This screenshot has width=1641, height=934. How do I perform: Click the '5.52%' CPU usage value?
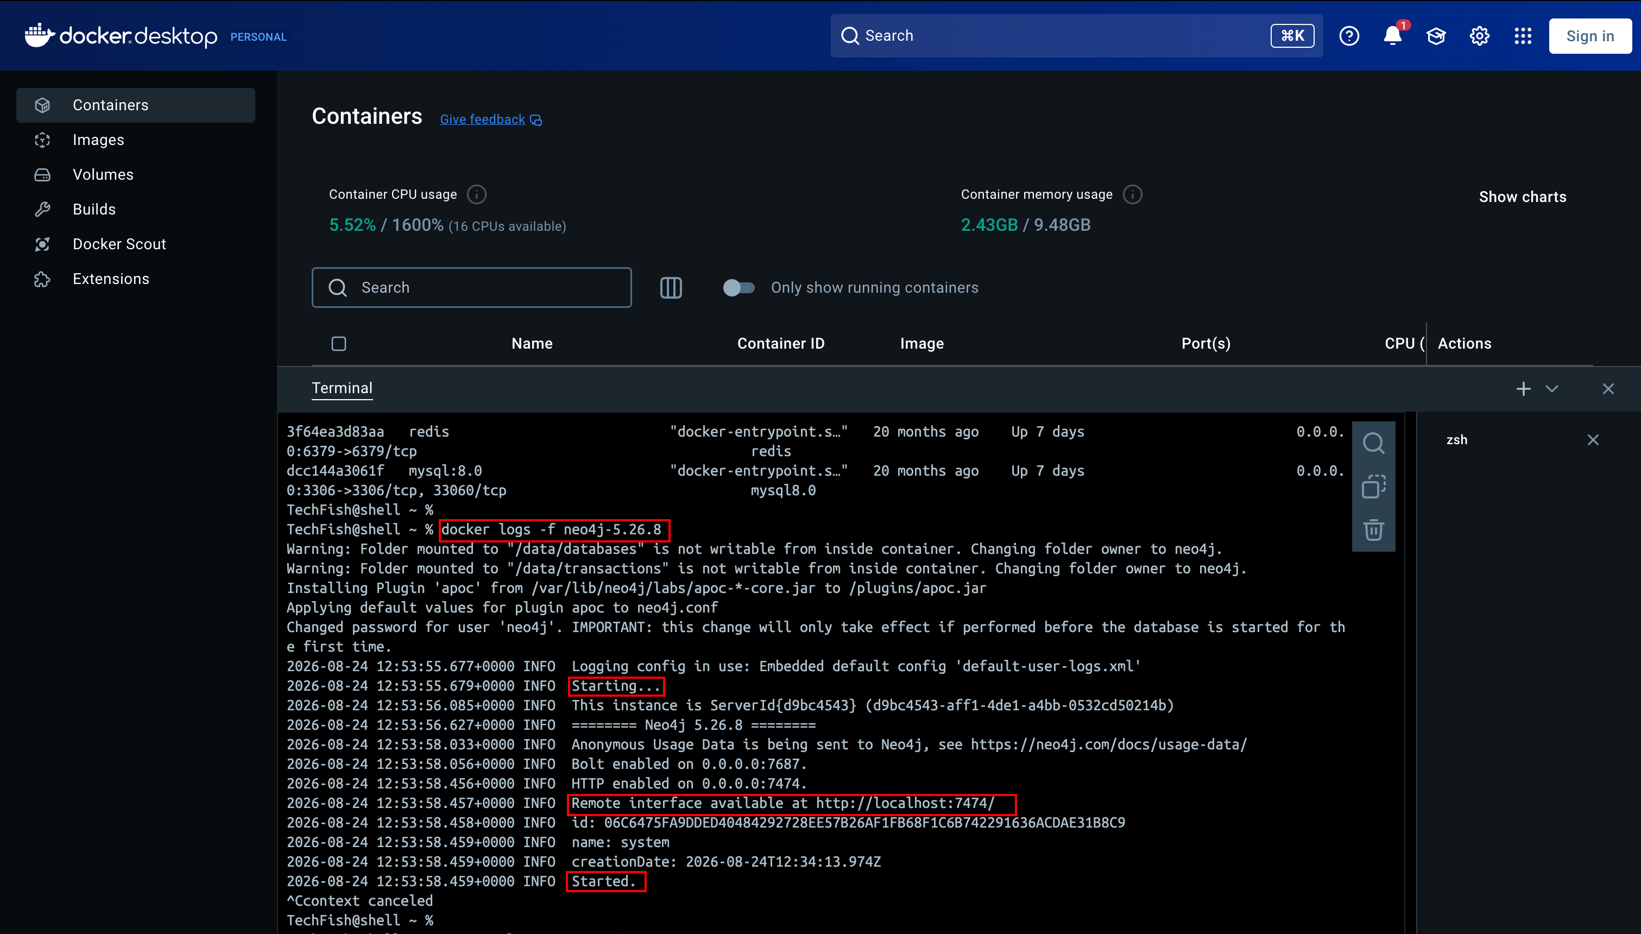[352, 225]
